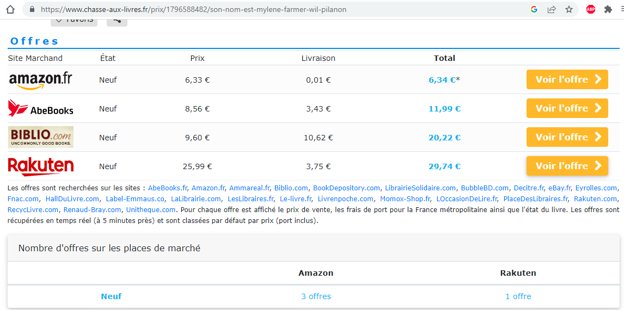Open the Biblio.com text link
Image resolution: width=624 pixels, height=310 pixels.
tap(291, 188)
